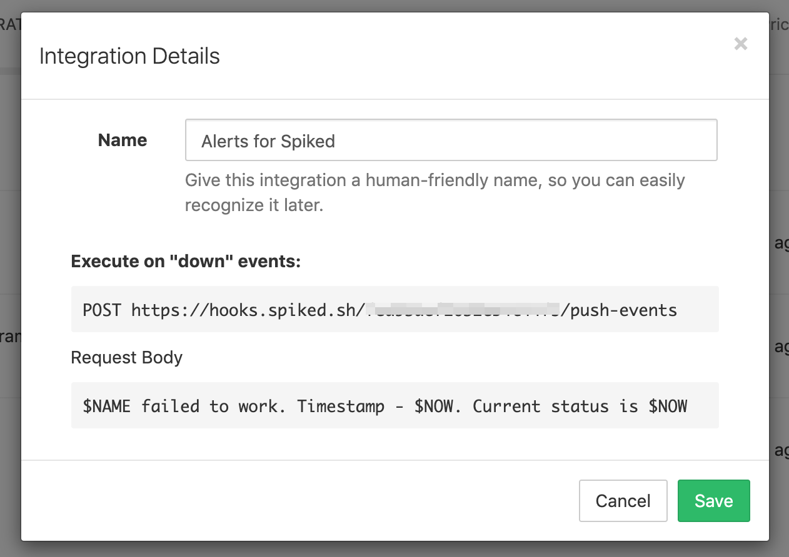Click the "Integration Details" dialog title
The width and height of the screenshot is (789, 557).
pyautogui.click(x=129, y=56)
